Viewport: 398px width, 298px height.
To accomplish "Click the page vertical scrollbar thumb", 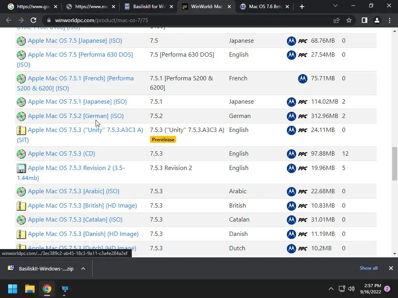I will pos(395,164).
